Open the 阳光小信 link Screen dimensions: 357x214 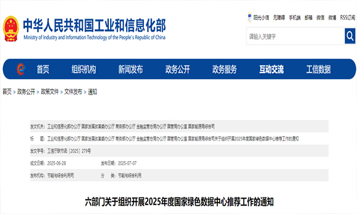click(261, 17)
